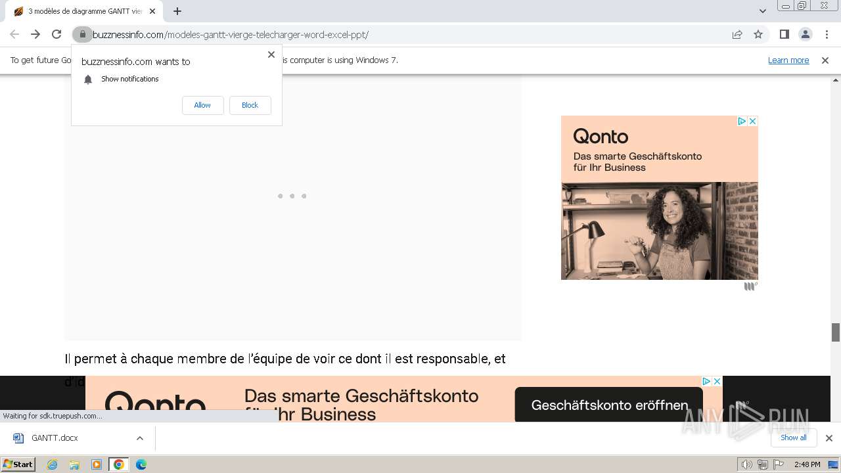Viewport: 841px width, 473px height.
Task: Open site information lock icon
Action: [x=82, y=34]
